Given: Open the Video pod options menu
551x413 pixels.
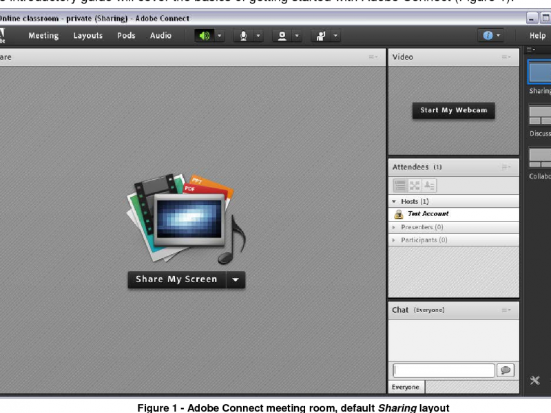Looking at the screenshot, I should coord(506,57).
